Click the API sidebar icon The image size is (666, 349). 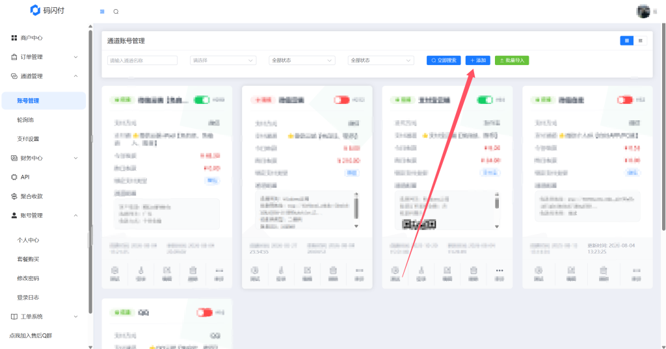pos(14,177)
